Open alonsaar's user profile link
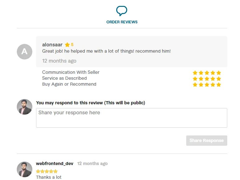 point(52,45)
